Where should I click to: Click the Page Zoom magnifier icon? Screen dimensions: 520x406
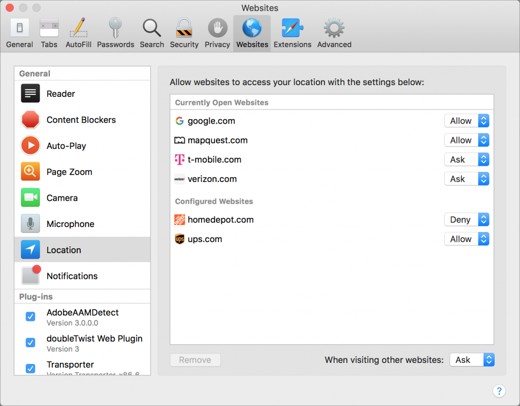point(30,171)
